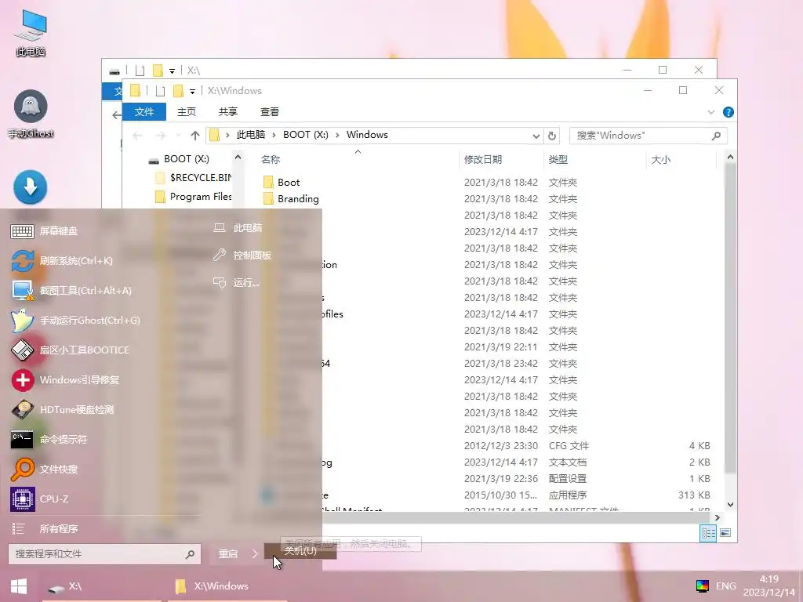Image resolution: width=803 pixels, height=602 pixels.
Task: Expand the power options arrow next to 重启
Action: pos(255,554)
